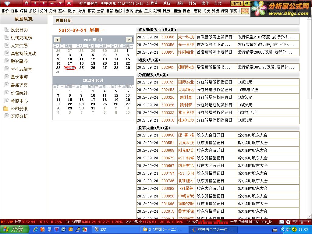Select October 15 in the calendar
Viewport: 312px width, 234px height.
click(x=70, y=100)
